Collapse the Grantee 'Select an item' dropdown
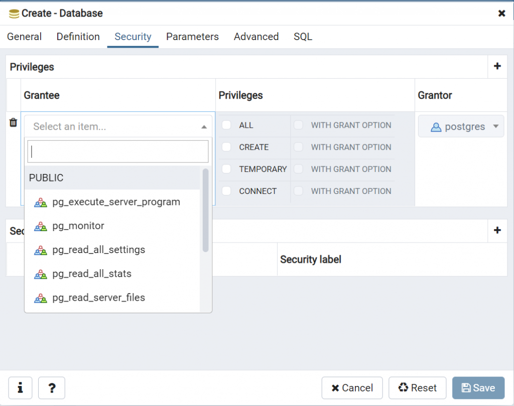Screen dimensions: 514x406 coord(204,127)
